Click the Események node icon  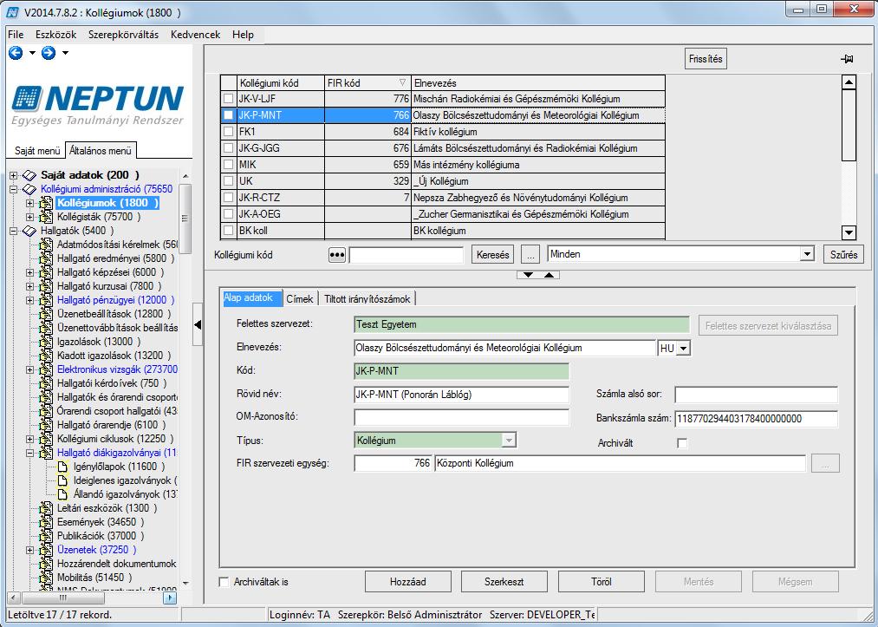click(46, 522)
